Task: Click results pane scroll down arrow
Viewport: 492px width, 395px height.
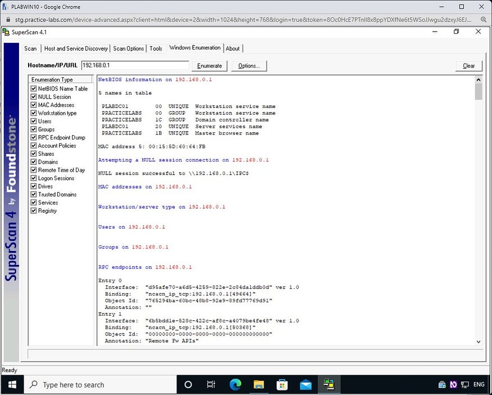Action: [478, 342]
